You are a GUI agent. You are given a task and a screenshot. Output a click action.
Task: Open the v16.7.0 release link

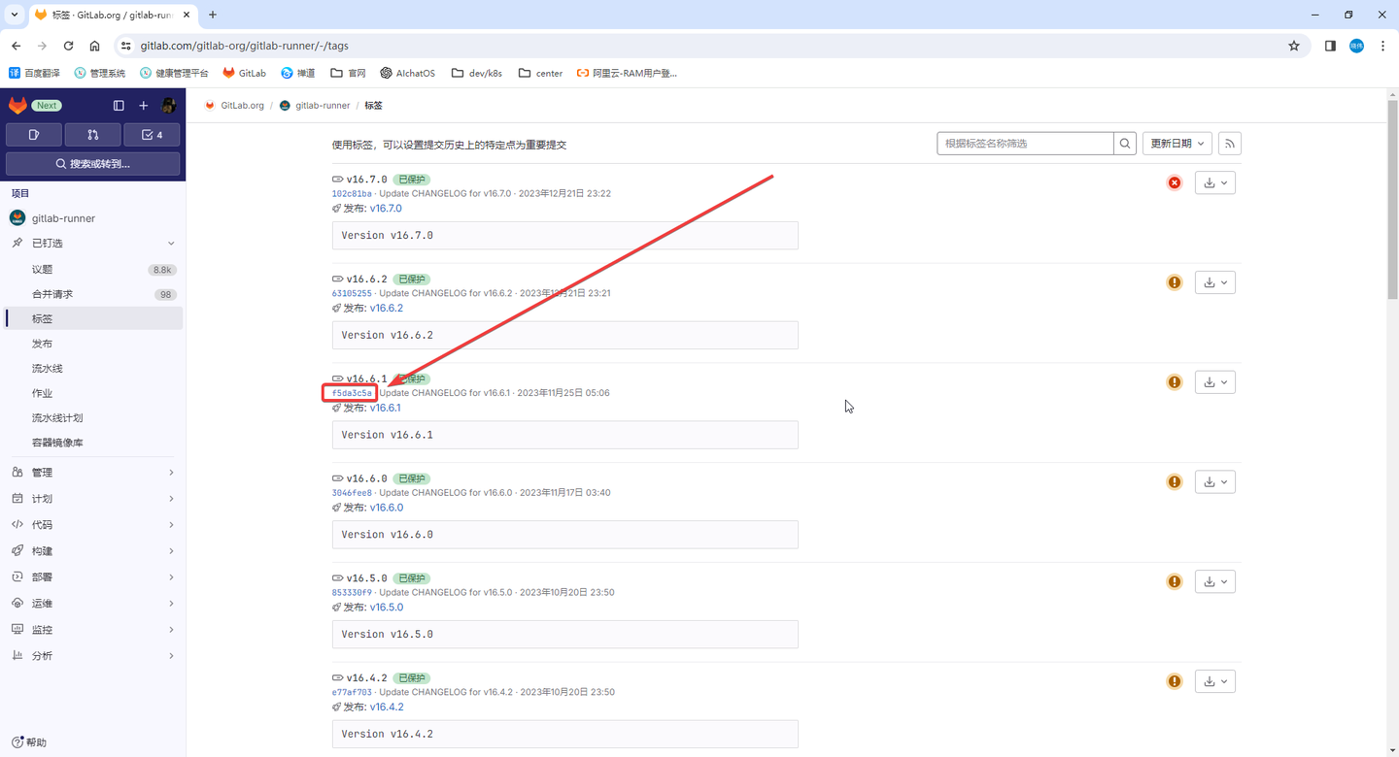(x=386, y=208)
